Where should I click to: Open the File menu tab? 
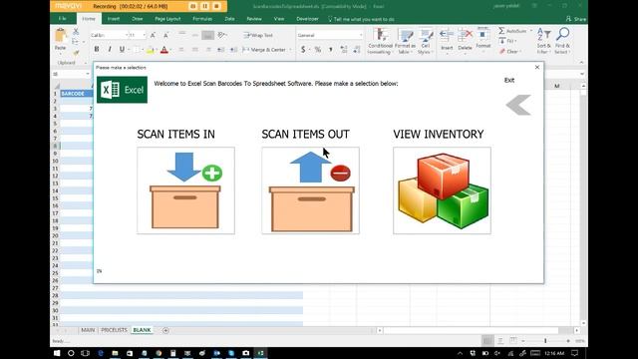(62, 19)
